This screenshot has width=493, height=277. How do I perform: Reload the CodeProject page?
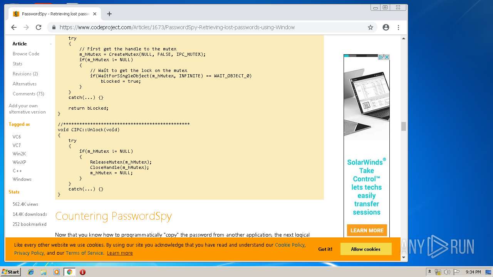(39, 27)
